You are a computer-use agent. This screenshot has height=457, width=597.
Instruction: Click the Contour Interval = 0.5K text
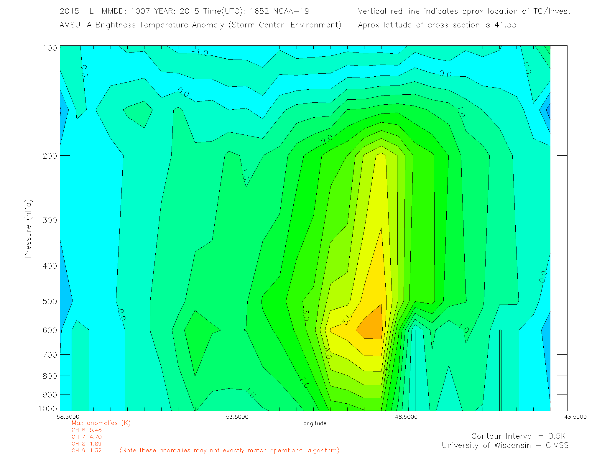tap(518, 436)
